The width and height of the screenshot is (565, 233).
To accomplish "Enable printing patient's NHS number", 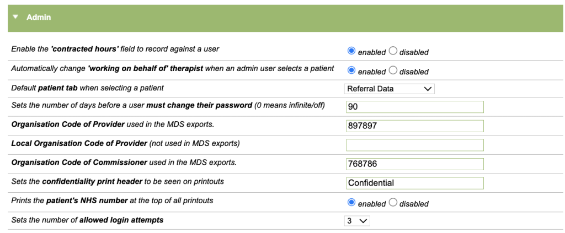I will (x=351, y=203).
